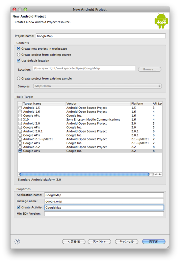Click the resize grip at window corner
The height and width of the screenshot is (263, 180).
point(168,247)
